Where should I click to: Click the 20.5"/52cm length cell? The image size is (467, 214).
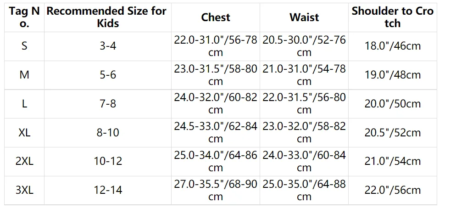(x=393, y=133)
